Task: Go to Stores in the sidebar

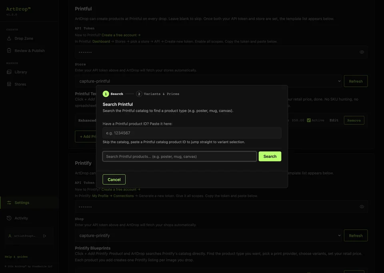Action: pyautogui.click(x=29, y=84)
